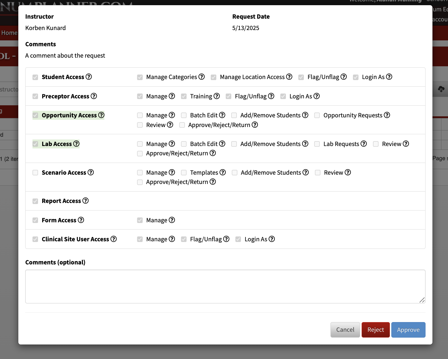The height and width of the screenshot is (359, 448).
Task: Toggle the Student Access checkbox
Action: 35,77
